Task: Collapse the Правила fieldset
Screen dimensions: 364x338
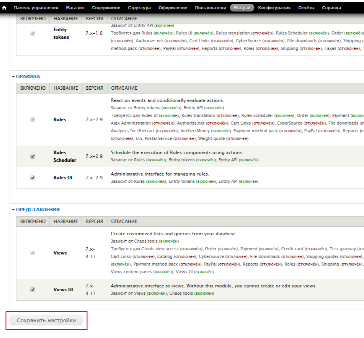Action: point(28,77)
